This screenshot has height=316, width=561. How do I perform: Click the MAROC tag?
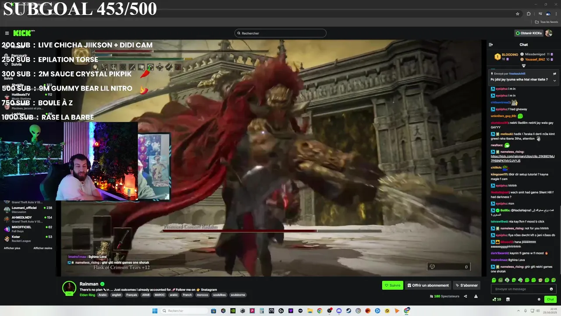(160, 295)
